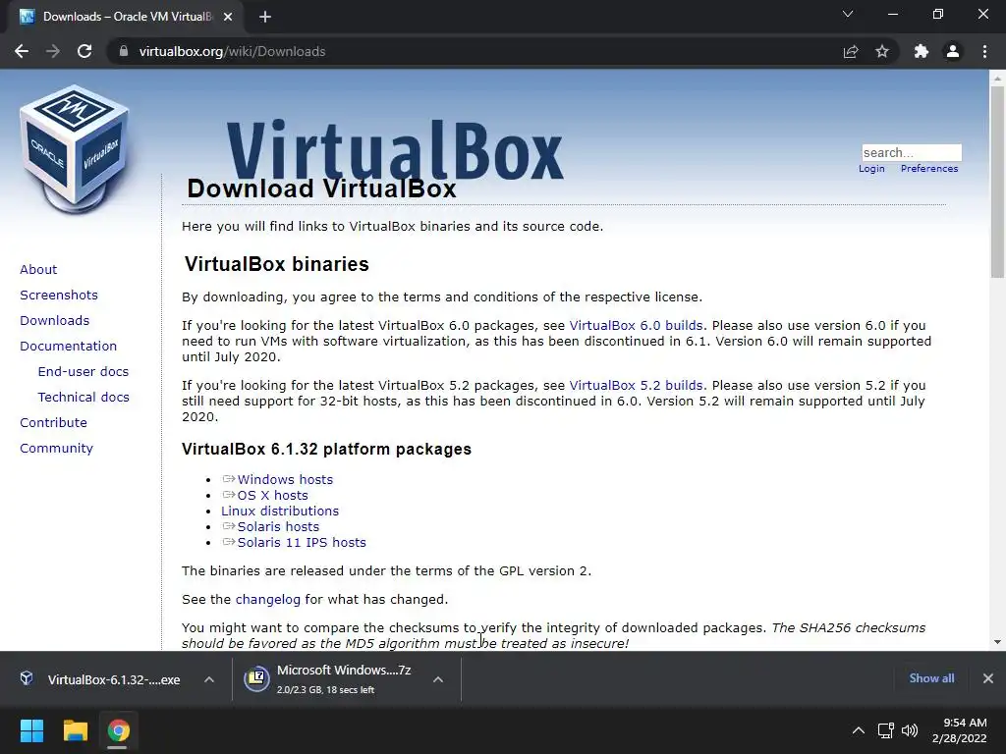Open the Screenshots sidebar link
Image resolution: width=1006 pixels, height=754 pixels.
pyautogui.click(x=59, y=295)
